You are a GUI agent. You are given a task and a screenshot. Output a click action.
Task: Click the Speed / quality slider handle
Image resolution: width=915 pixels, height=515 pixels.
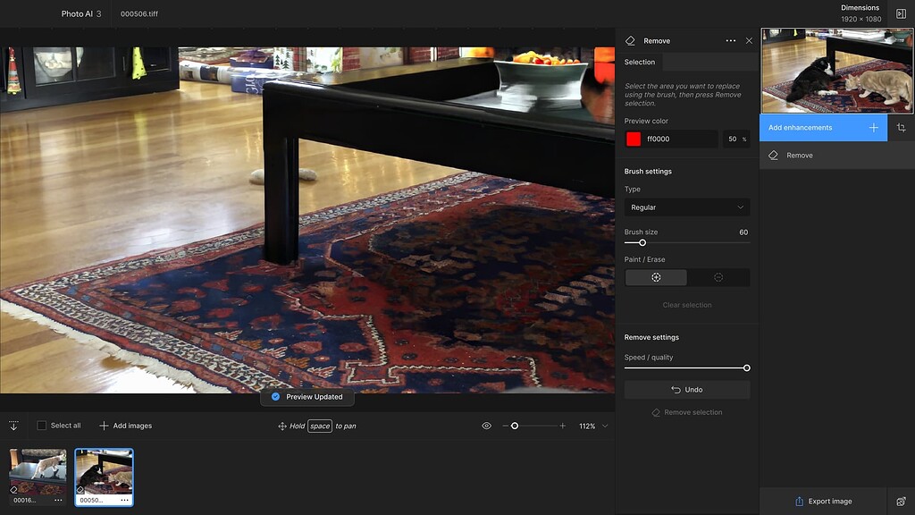click(746, 367)
